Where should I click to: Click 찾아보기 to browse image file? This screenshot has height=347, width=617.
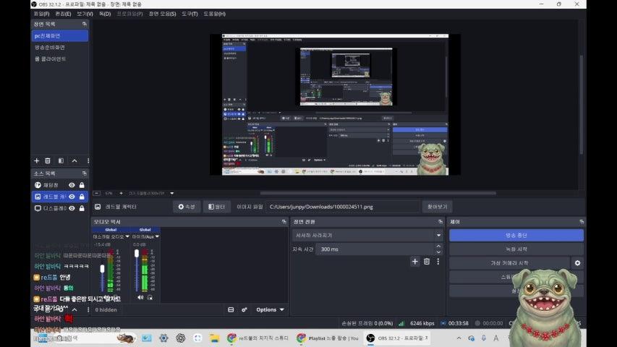[x=437, y=207]
